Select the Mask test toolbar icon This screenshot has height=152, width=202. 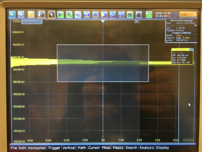(x=95, y=14)
